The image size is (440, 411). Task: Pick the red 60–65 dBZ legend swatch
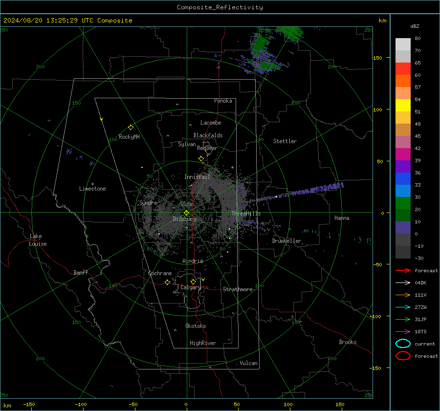(x=403, y=68)
